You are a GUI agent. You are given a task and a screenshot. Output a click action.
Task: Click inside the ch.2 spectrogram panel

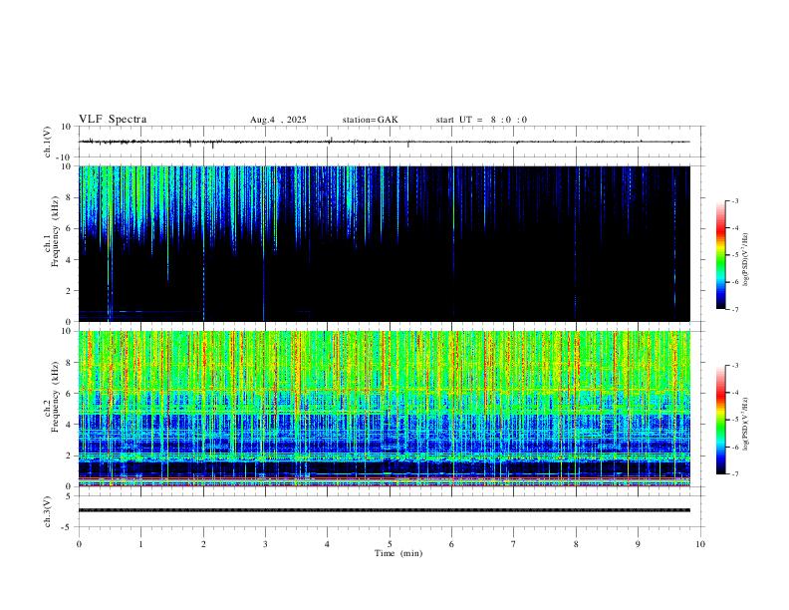point(384,409)
